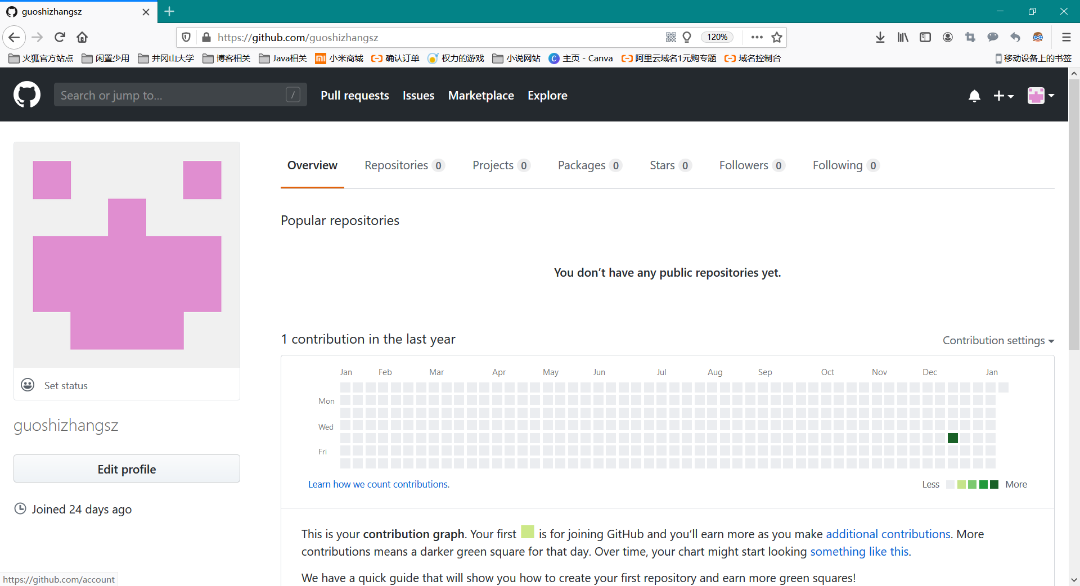Click the Edit profile button
1080x586 pixels.
click(x=127, y=469)
